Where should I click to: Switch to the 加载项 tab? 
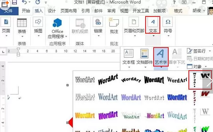tap(159, 11)
